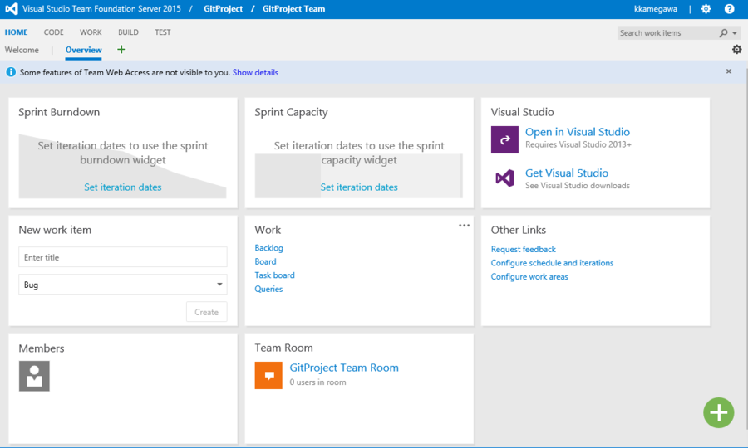Image resolution: width=748 pixels, height=448 pixels.
Task: Open the BUILD hub
Action: tap(128, 32)
